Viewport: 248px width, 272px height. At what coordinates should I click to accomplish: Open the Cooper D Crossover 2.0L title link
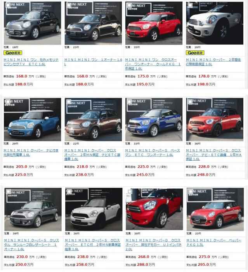click(x=154, y=244)
